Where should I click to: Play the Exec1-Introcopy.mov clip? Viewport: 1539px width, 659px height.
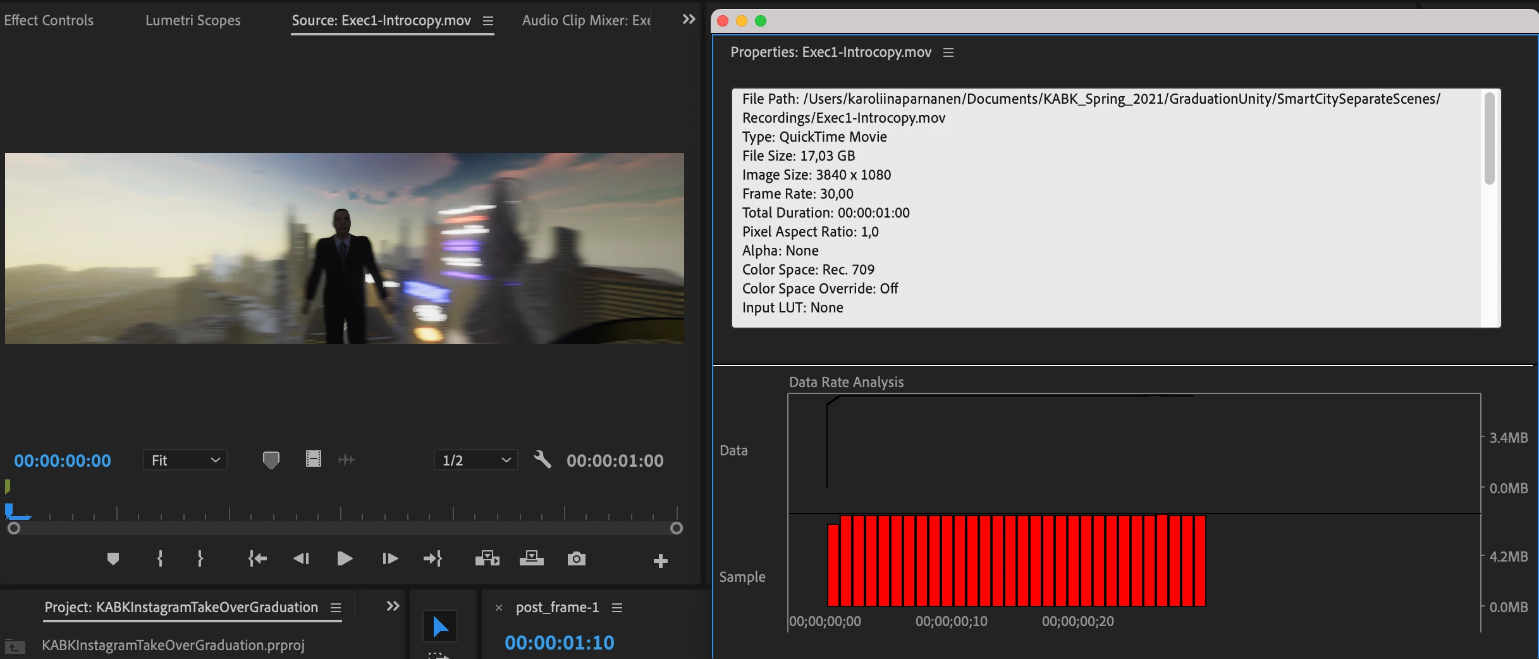(345, 559)
